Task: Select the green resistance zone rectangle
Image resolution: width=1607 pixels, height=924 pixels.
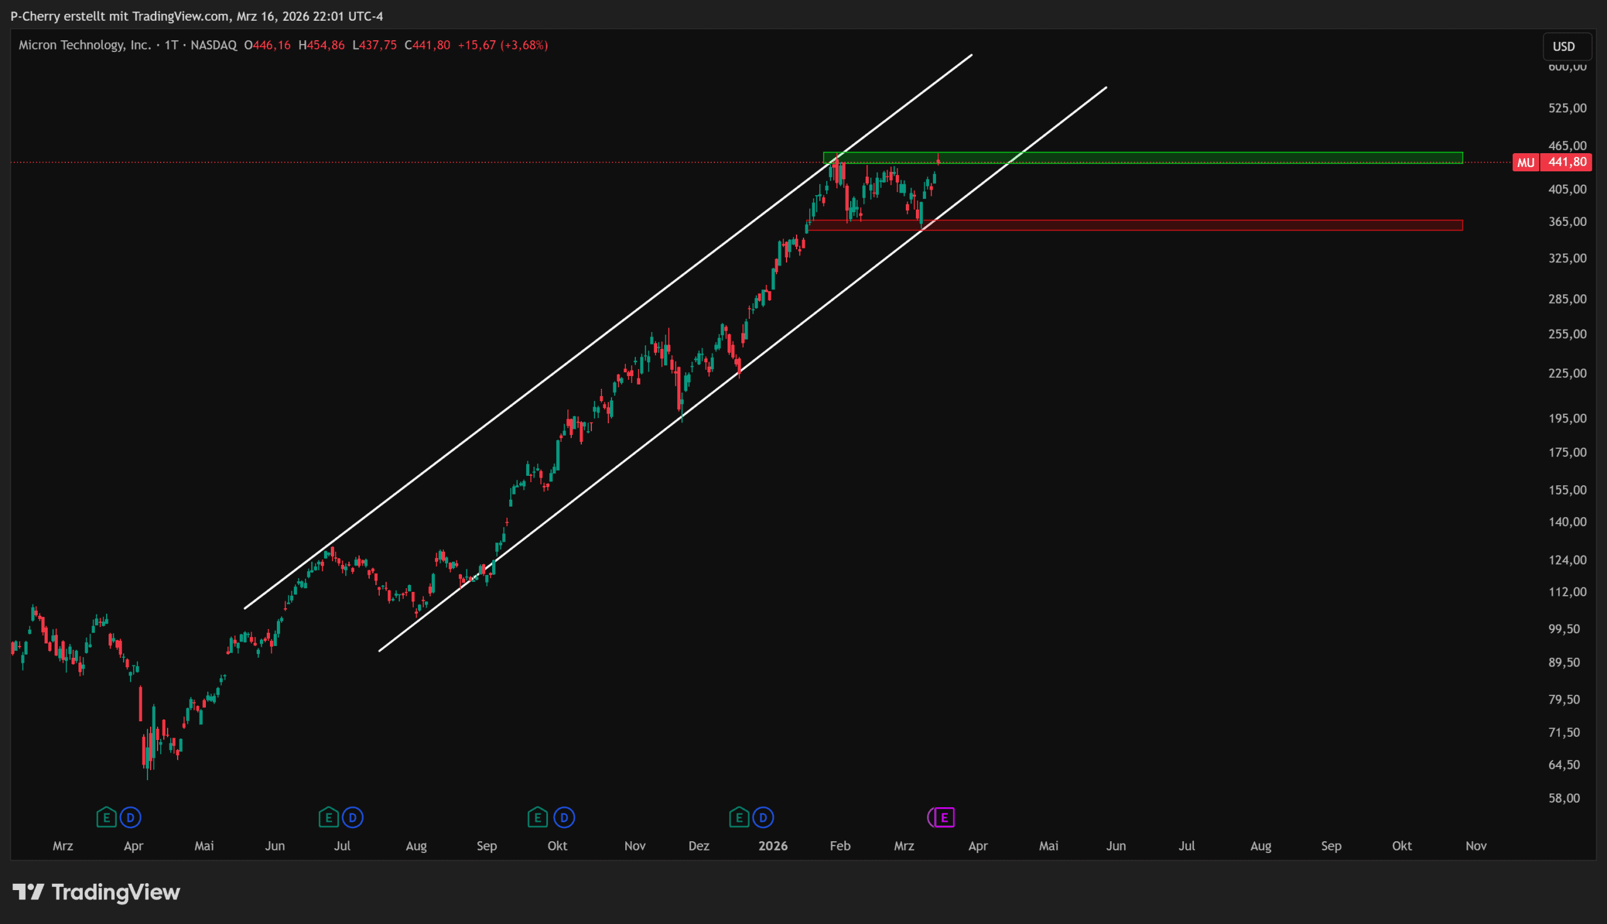Action: (x=1205, y=158)
